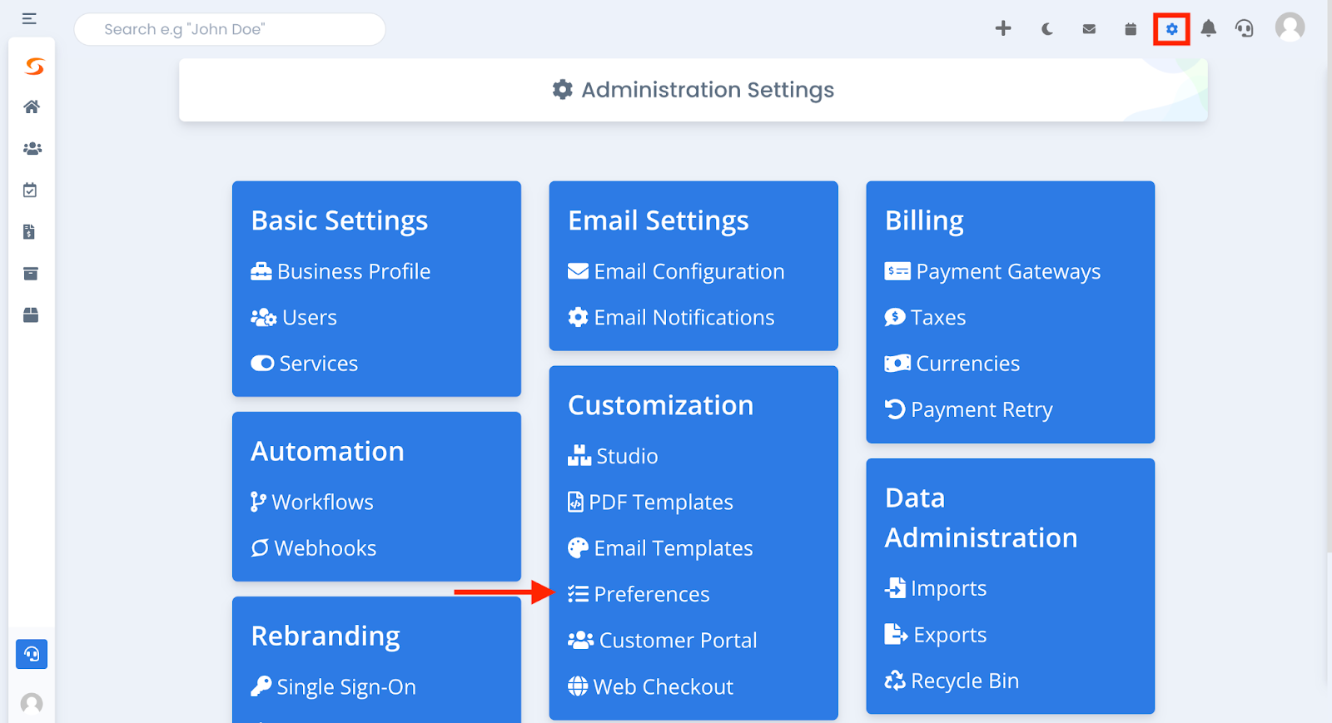Open the calendar check icon in sidebar
Viewport: 1332px width, 723px height.
coord(30,191)
